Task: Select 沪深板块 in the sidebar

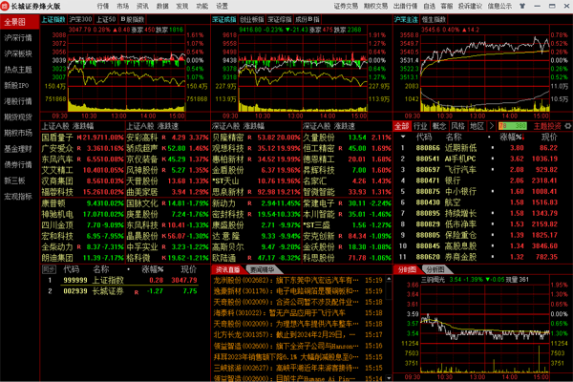Action: click(x=20, y=53)
